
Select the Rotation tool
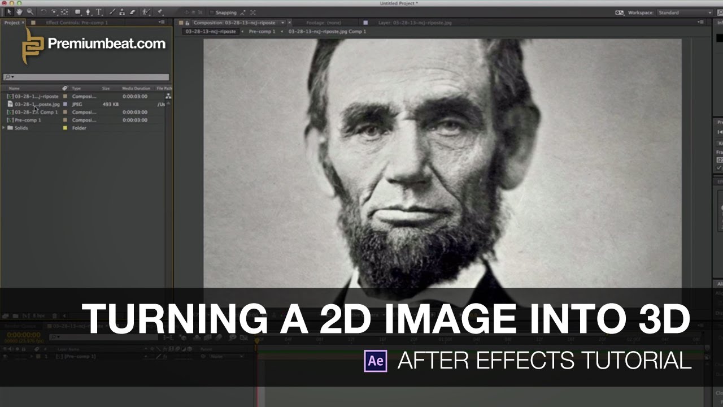coord(44,12)
